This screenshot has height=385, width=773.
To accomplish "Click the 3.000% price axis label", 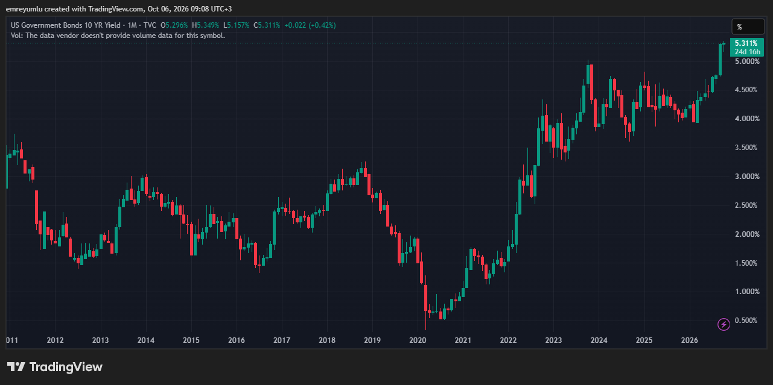I will point(747,177).
